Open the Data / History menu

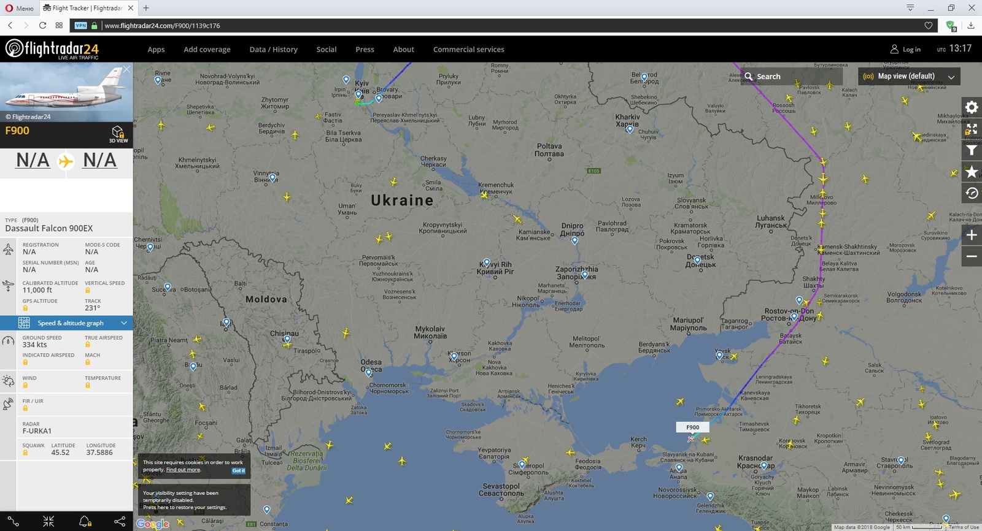(273, 50)
